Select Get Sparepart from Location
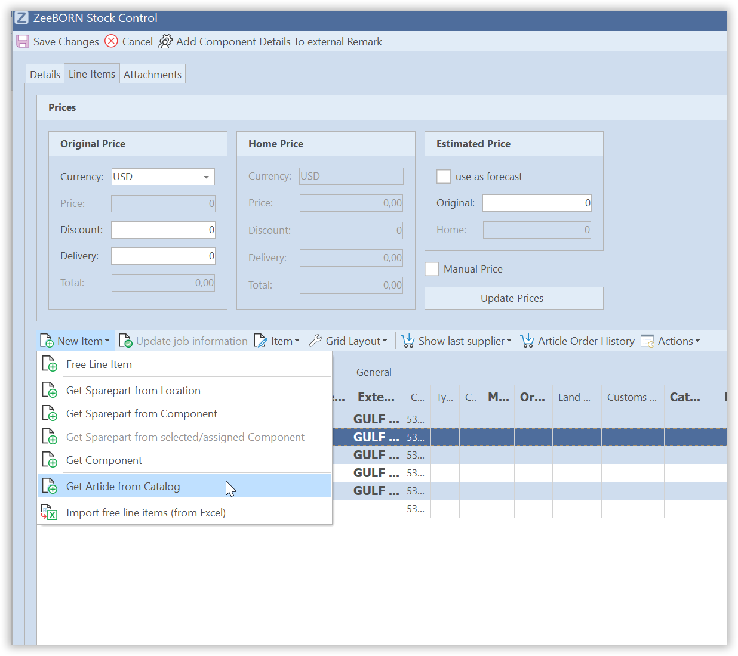 [184, 390]
